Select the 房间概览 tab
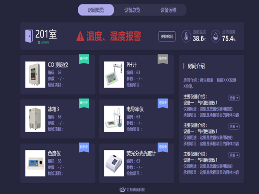 coord(96,10)
